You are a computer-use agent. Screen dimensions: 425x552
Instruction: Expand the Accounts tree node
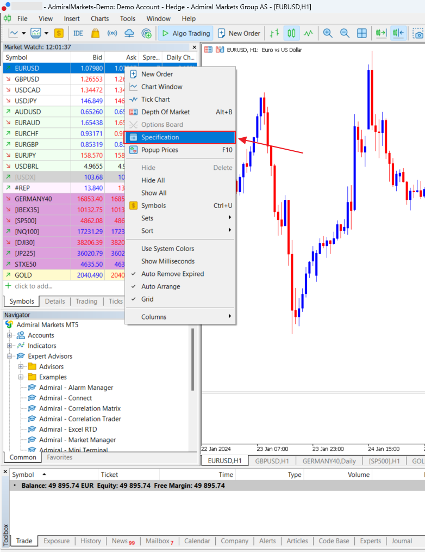click(10, 335)
